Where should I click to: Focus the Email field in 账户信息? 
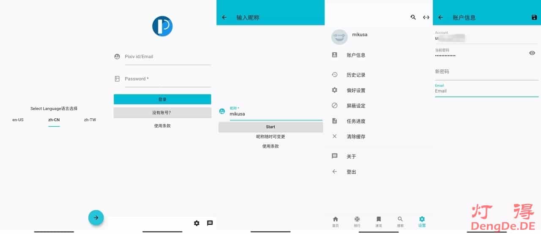click(x=486, y=90)
